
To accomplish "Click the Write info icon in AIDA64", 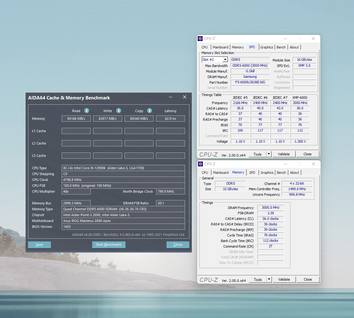I will click(119, 111).
